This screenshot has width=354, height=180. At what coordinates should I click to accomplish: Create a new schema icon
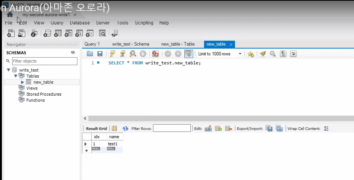click(47, 33)
